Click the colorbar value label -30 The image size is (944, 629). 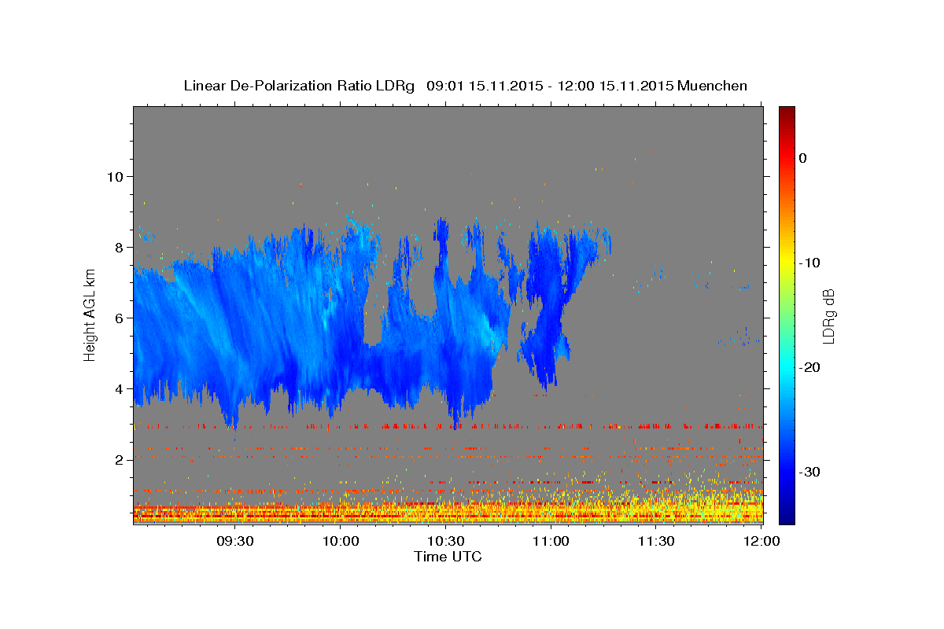click(x=809, y=472)
